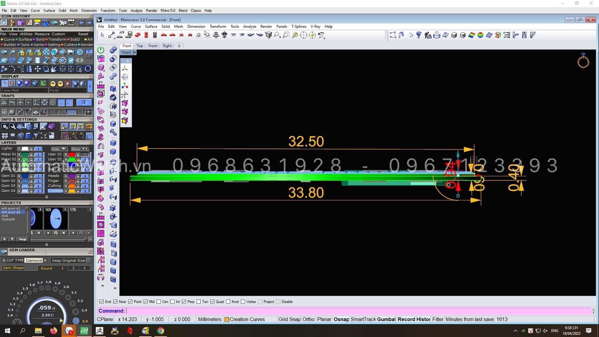
Task: Open the T-Splines menu
Action: [x=298, y=26]
